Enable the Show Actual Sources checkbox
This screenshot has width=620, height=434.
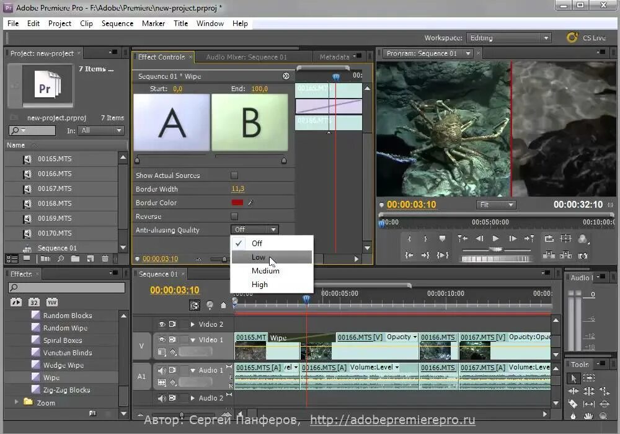(x=234, y=175)
